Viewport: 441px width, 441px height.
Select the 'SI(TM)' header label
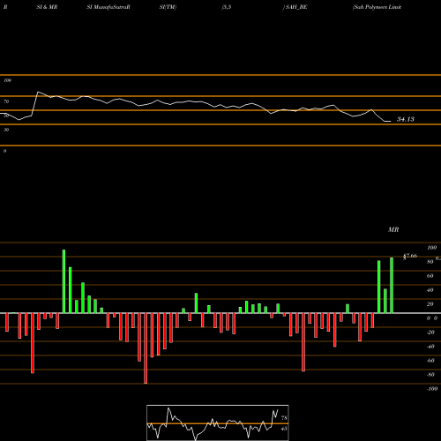[168, 7]
